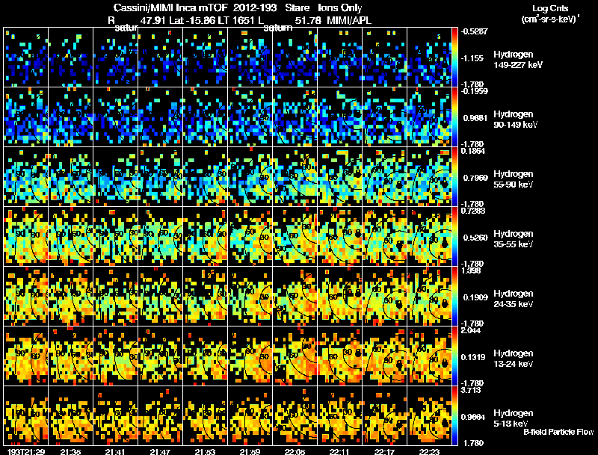
Task: Click the color bar beside the 13-24 keV row
Action: (454, 356)
